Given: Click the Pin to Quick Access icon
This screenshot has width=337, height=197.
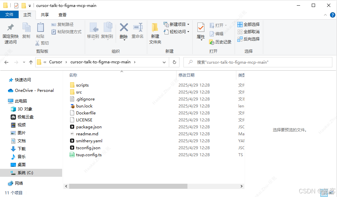Looking at the screenshot, I should coord(11,28).
